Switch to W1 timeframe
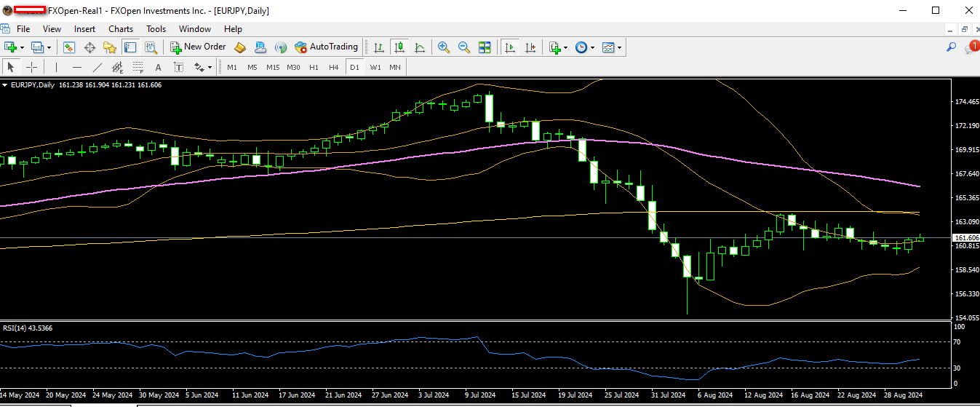The image size is (980, 407). pos(375,67)
